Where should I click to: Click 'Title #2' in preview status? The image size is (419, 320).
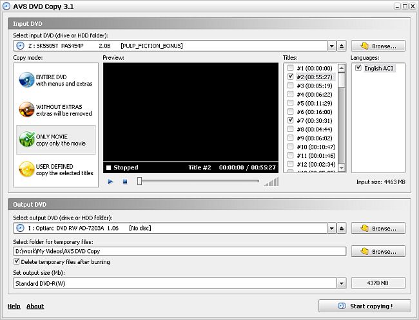click(x=200, y=167)
